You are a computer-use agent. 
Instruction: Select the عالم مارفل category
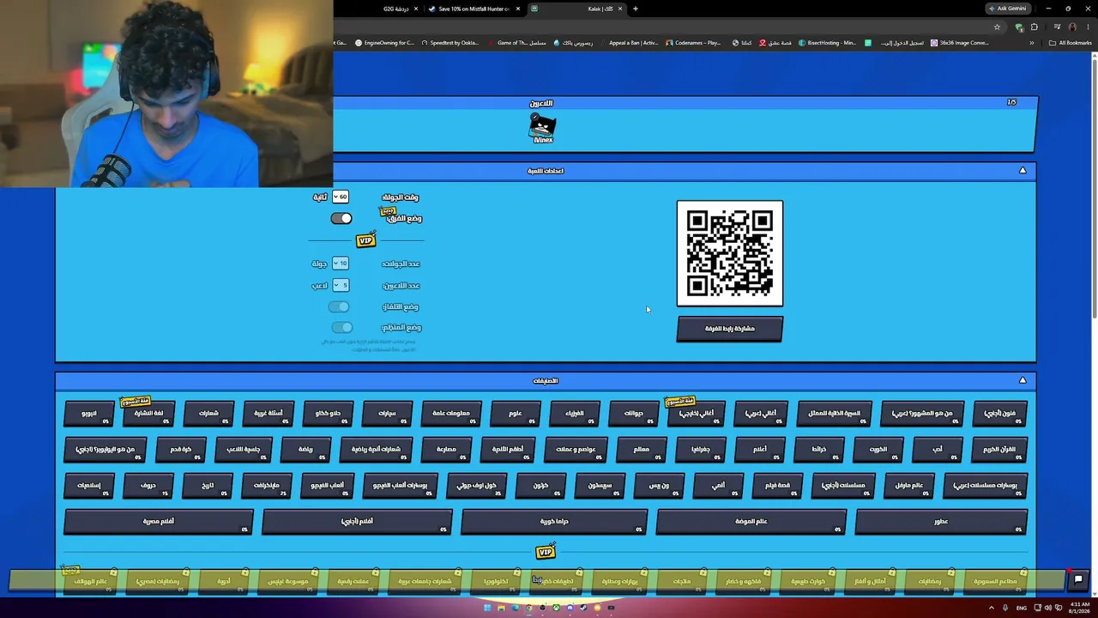(x=909, y=485)
